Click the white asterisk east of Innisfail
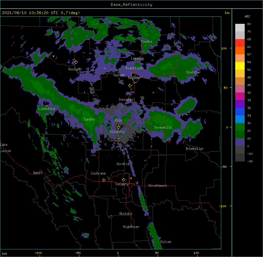The width and height of the screenshot is (263, 257). point(153,92)
